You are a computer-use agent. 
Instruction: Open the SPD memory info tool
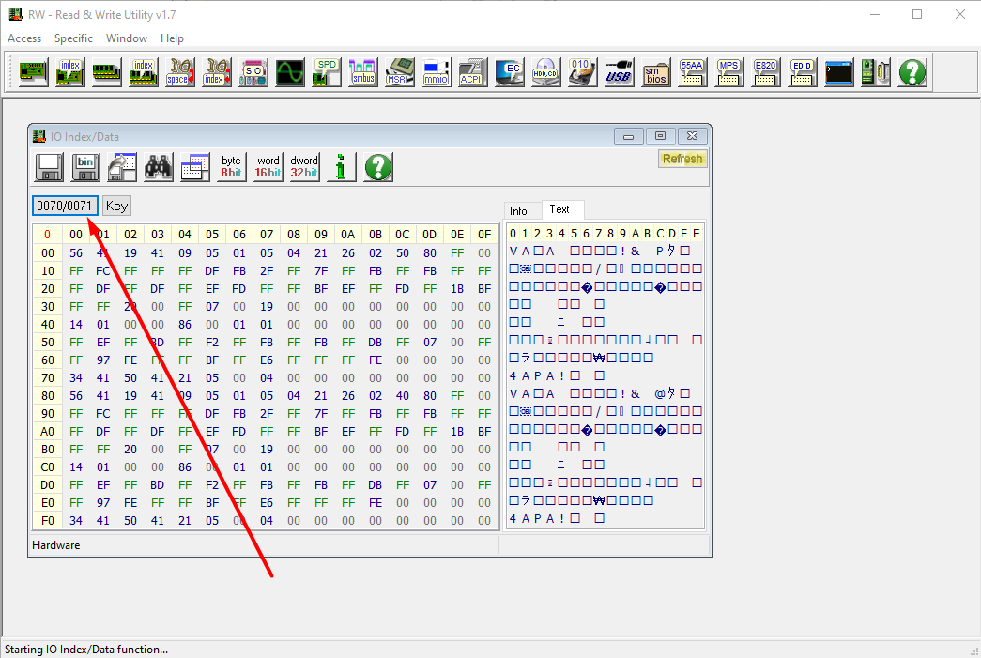(x=326, y=72)
